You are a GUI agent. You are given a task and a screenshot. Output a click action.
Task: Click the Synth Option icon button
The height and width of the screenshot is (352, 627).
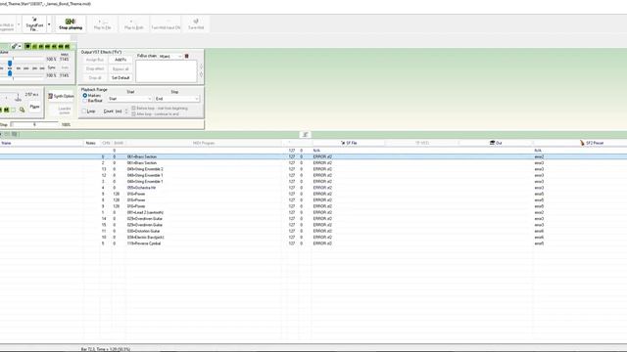pos(61,96)
